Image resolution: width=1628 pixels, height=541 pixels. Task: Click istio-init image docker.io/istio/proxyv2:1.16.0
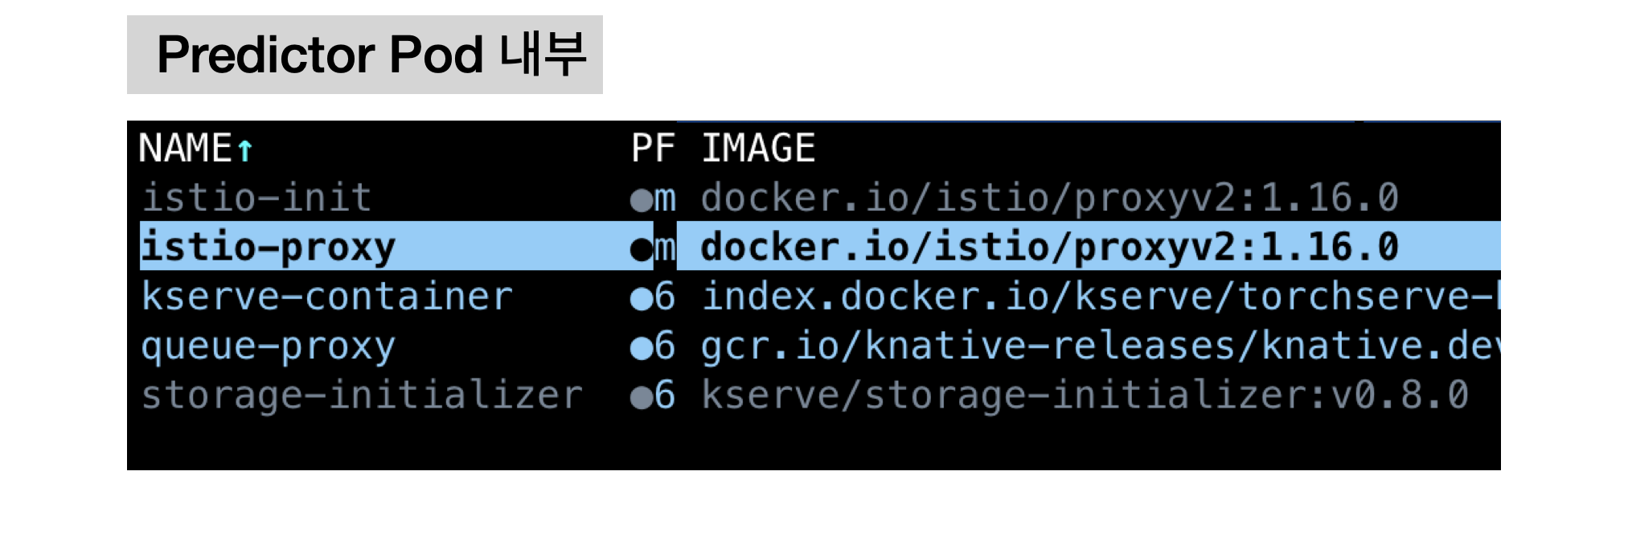[1050, 198]
